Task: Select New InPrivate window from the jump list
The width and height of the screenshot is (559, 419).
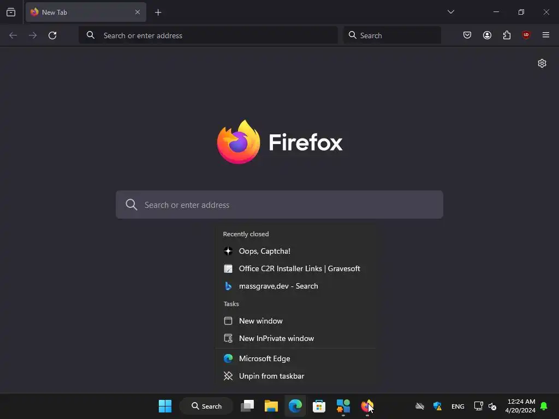Action: [295, 338]
